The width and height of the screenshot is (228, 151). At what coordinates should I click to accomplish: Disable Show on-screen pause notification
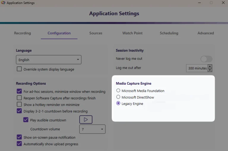[19, 137]
